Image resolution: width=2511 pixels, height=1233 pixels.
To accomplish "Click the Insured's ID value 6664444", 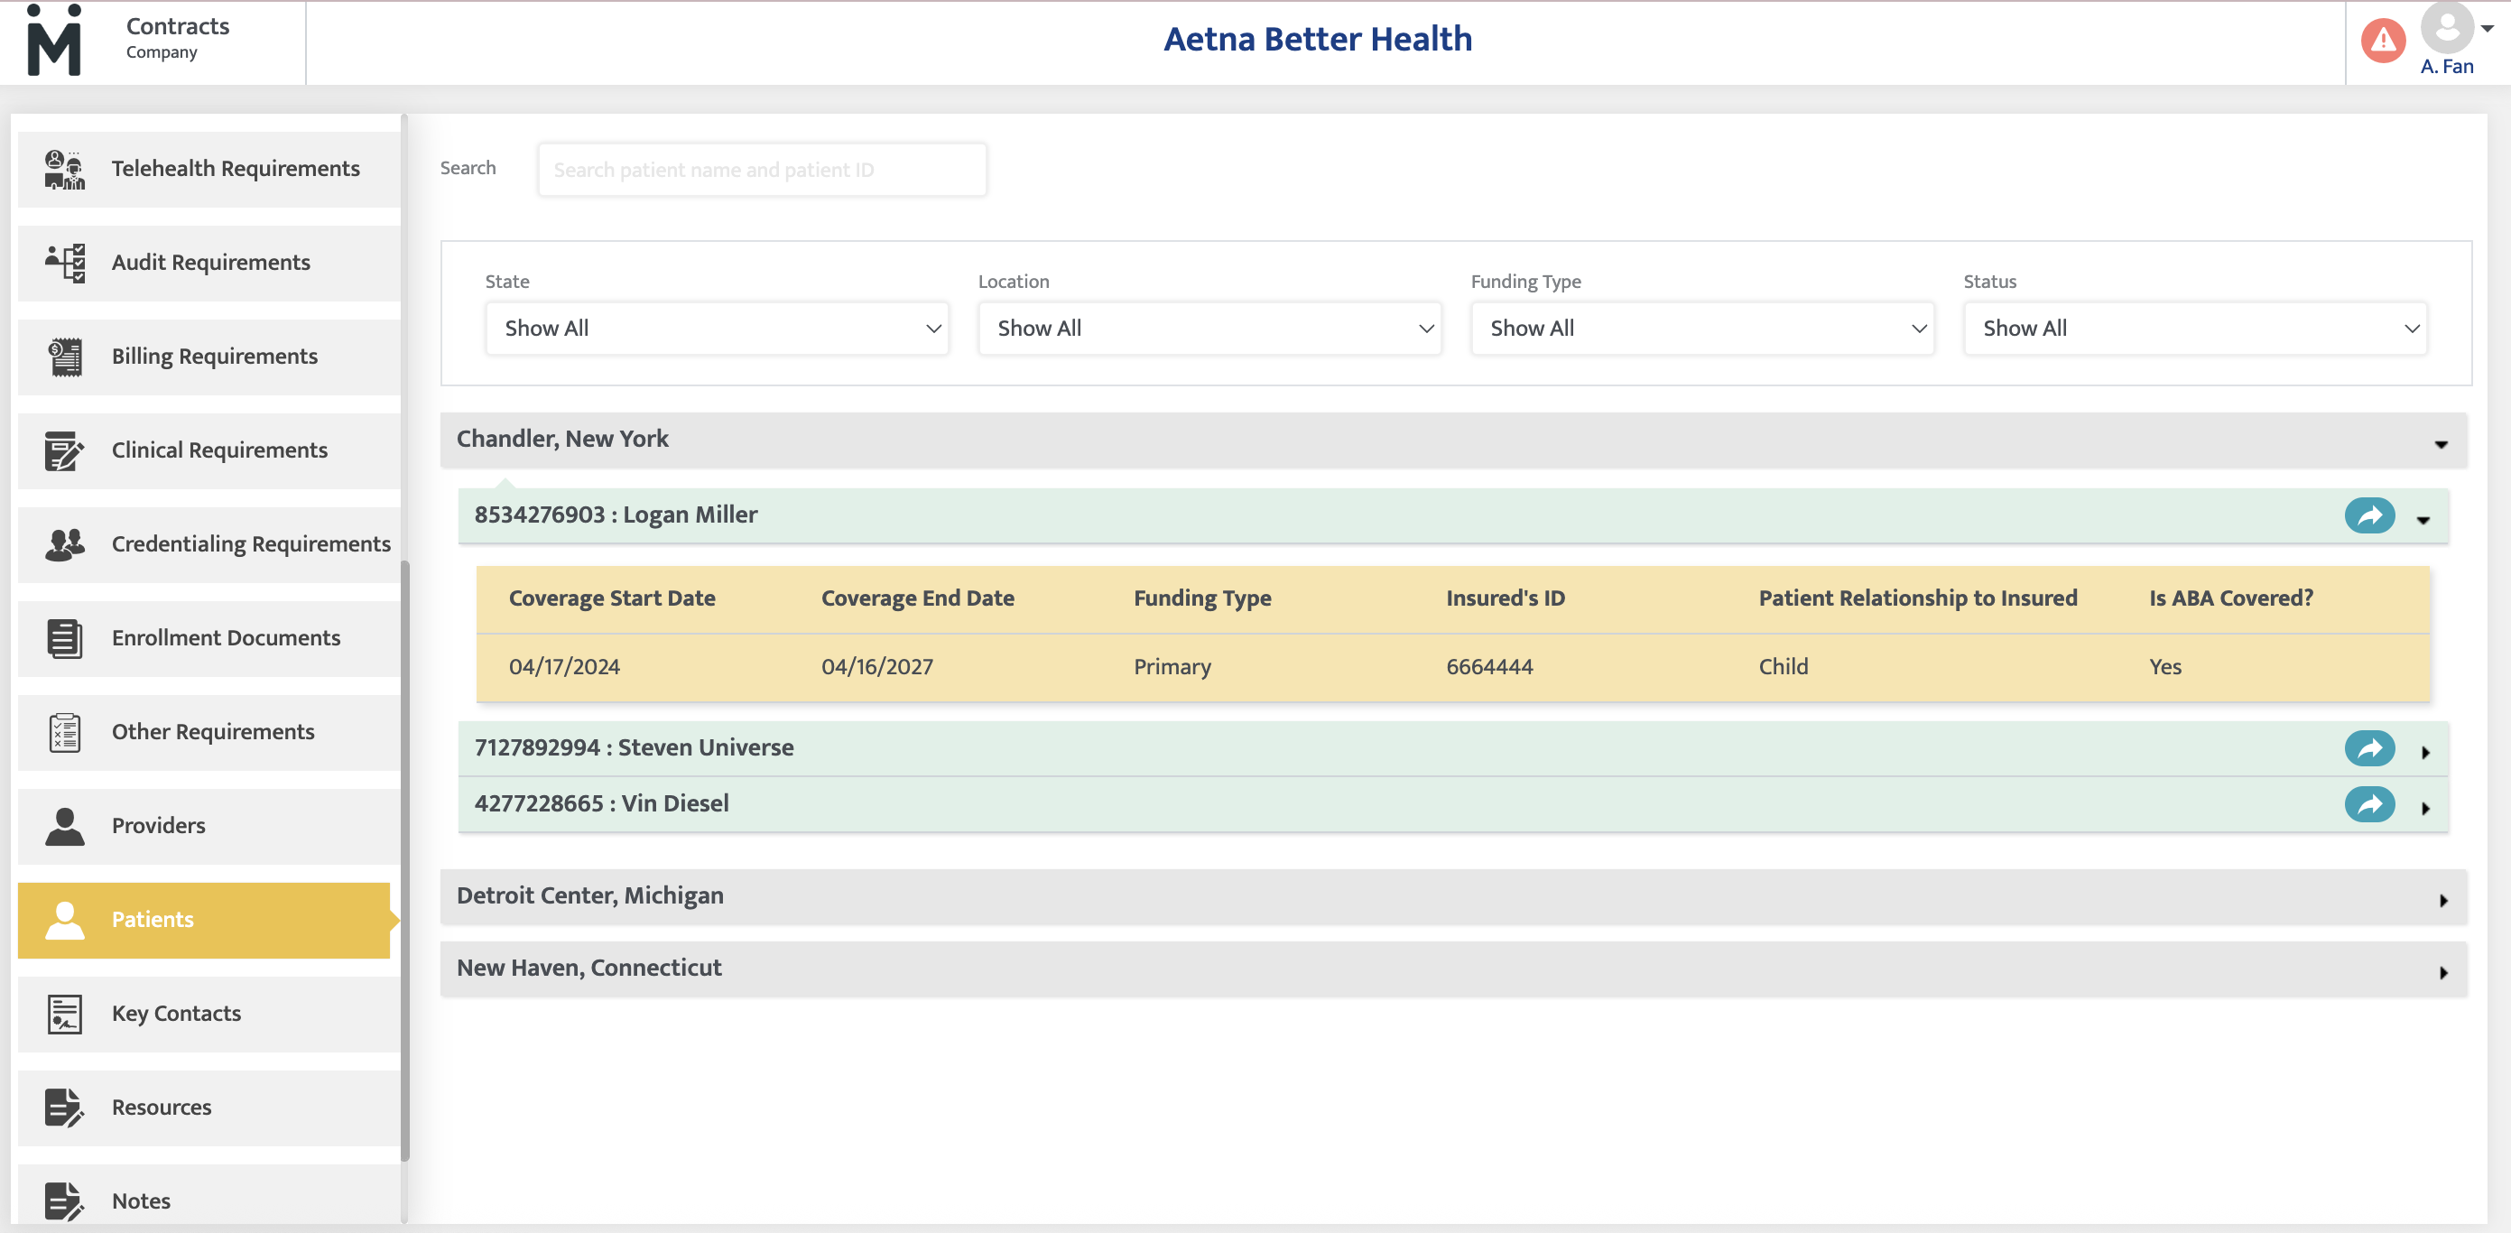I will pyautogui.click(x=1489, y=667).
